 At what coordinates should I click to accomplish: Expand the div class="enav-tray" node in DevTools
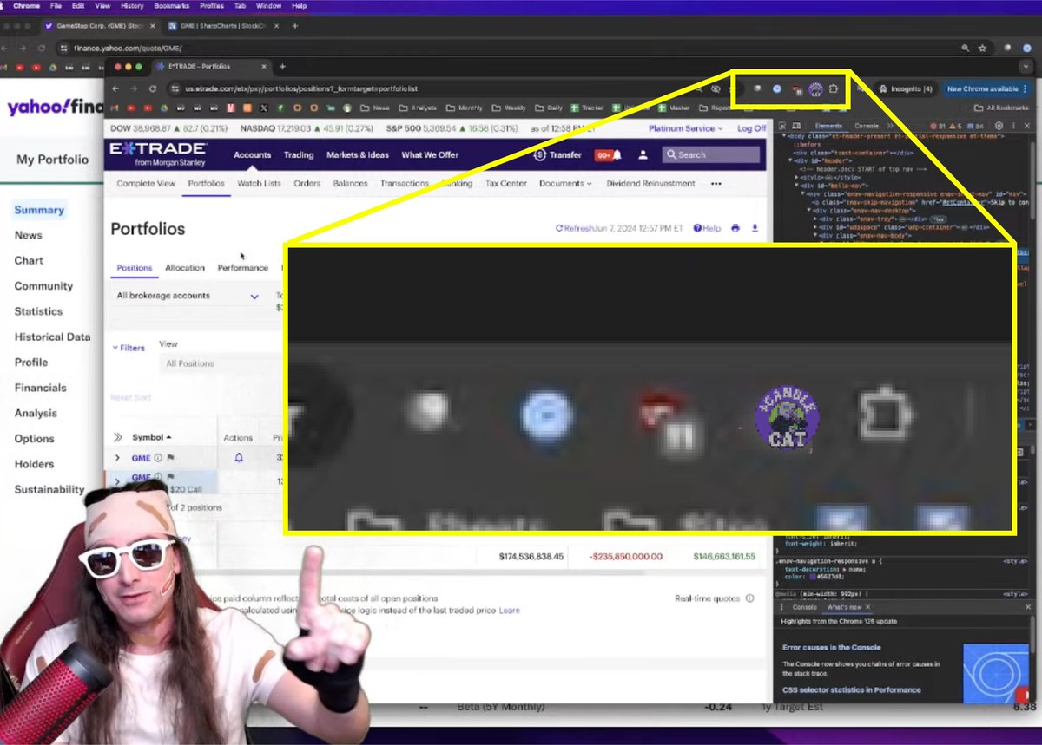pyautogui.click(x=816, y=219)
